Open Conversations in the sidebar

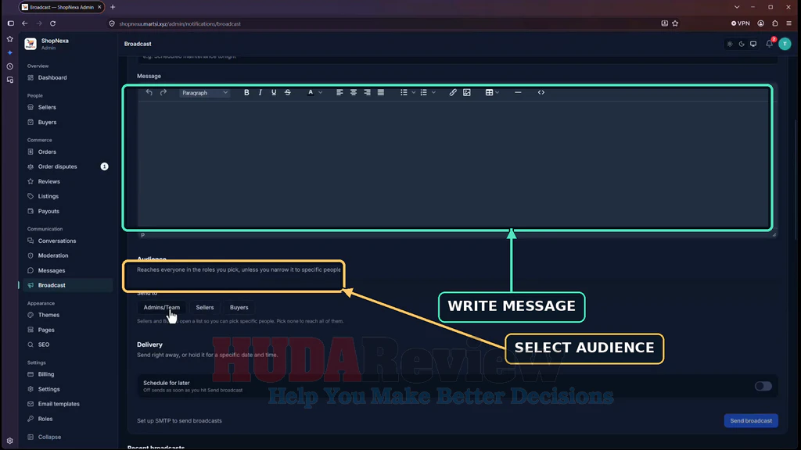coord(56,241)
